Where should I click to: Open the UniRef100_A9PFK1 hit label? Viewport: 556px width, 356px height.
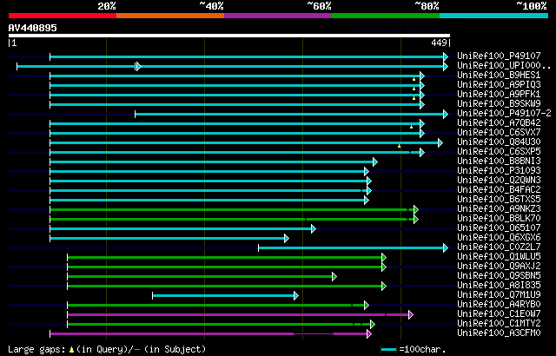[499, 95]
